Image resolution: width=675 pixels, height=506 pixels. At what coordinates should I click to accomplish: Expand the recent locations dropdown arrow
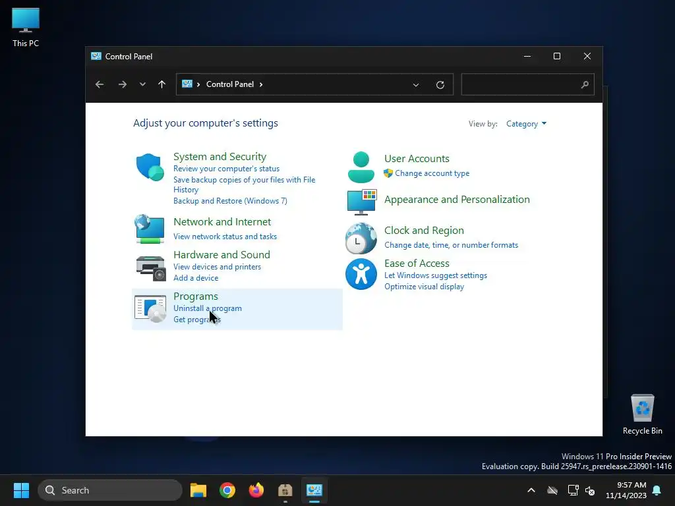(142, 84)
